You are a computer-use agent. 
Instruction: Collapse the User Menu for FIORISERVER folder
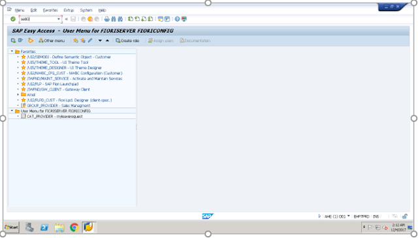tap(12, 111)
